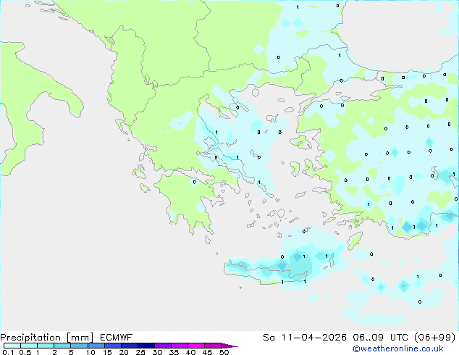This screenshot has width=459, height=355.
Task: Click the 0.1–0.5 mm legend color segment
Action: 12,346
